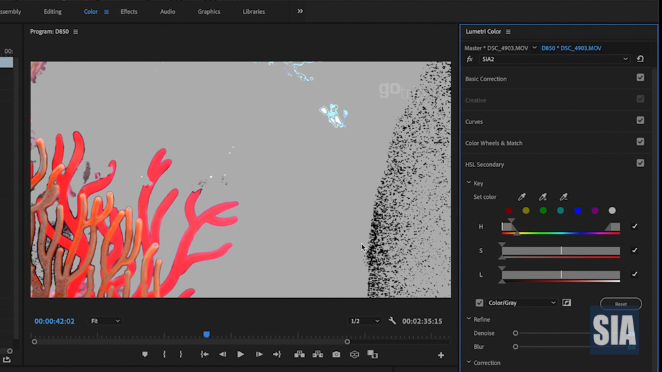Disable the Basic Correction checkbox
Screen dimensions: 662x372
(x=640, y=77)
